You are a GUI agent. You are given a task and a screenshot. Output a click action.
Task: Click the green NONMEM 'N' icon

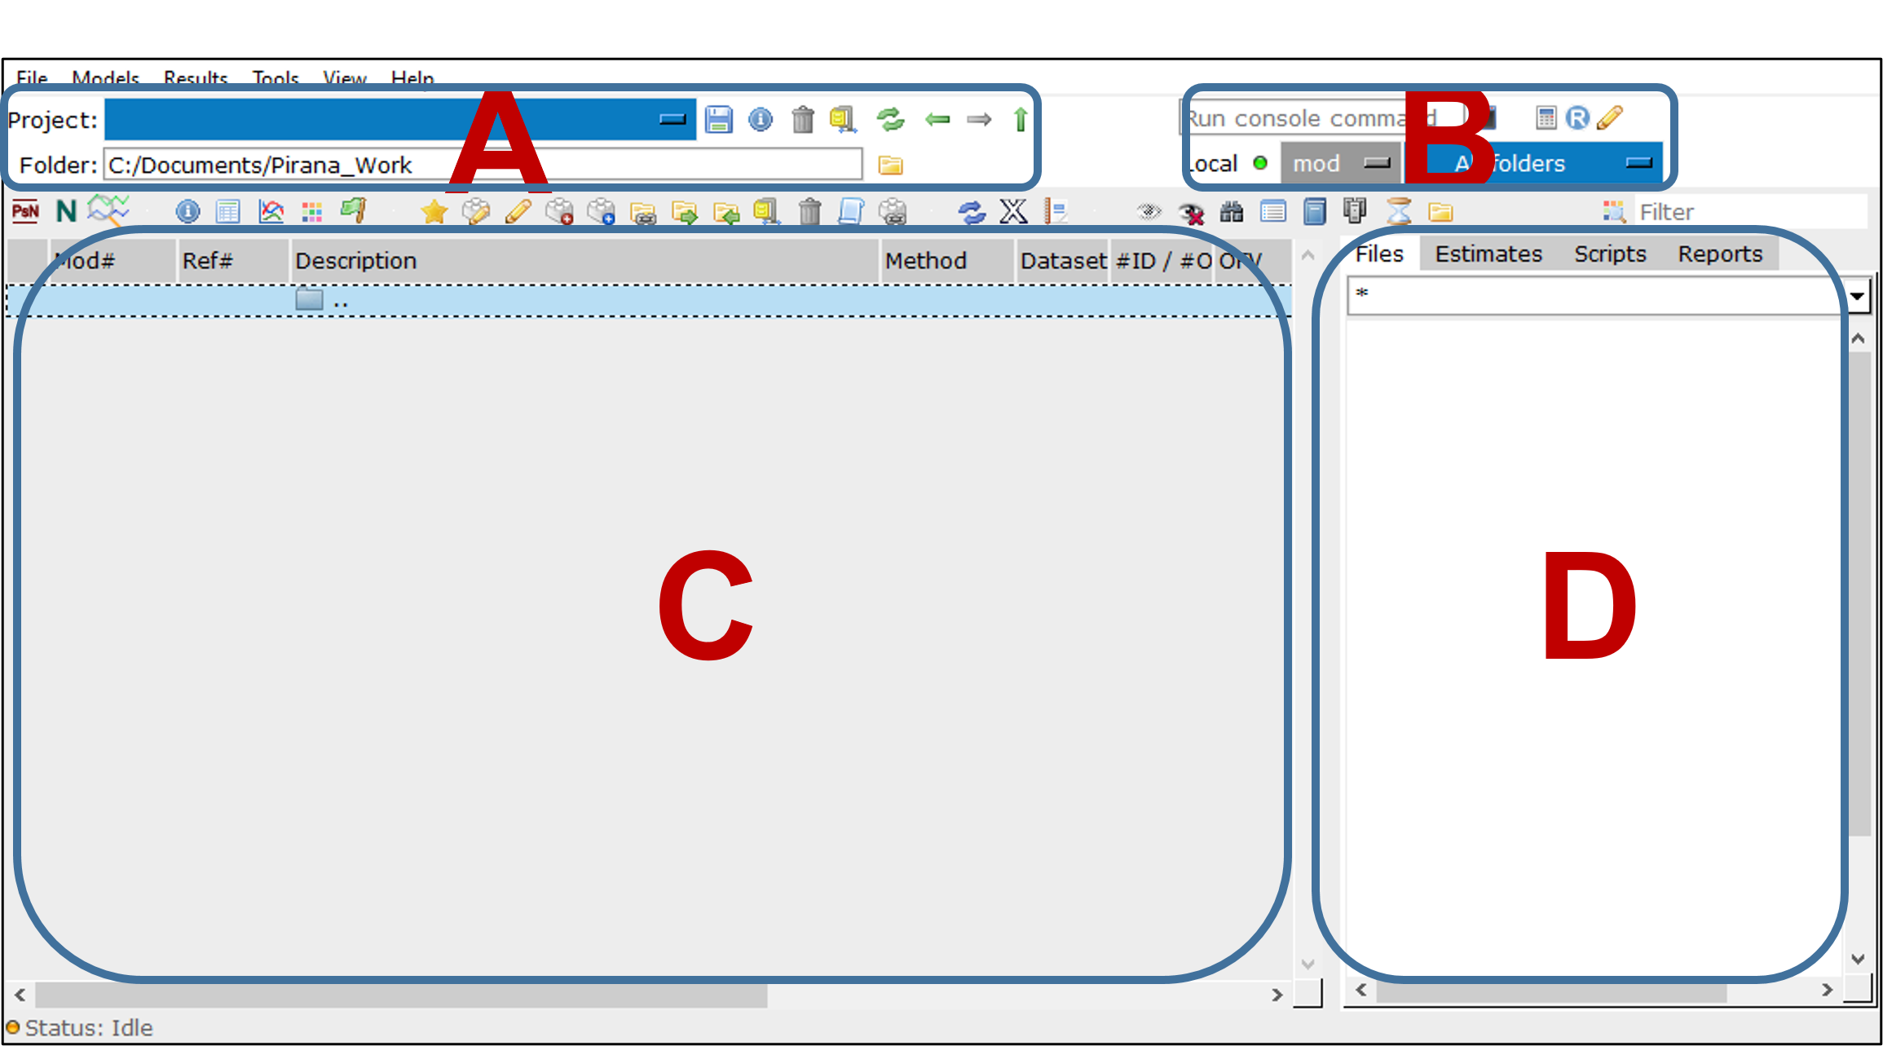(66, 212)
